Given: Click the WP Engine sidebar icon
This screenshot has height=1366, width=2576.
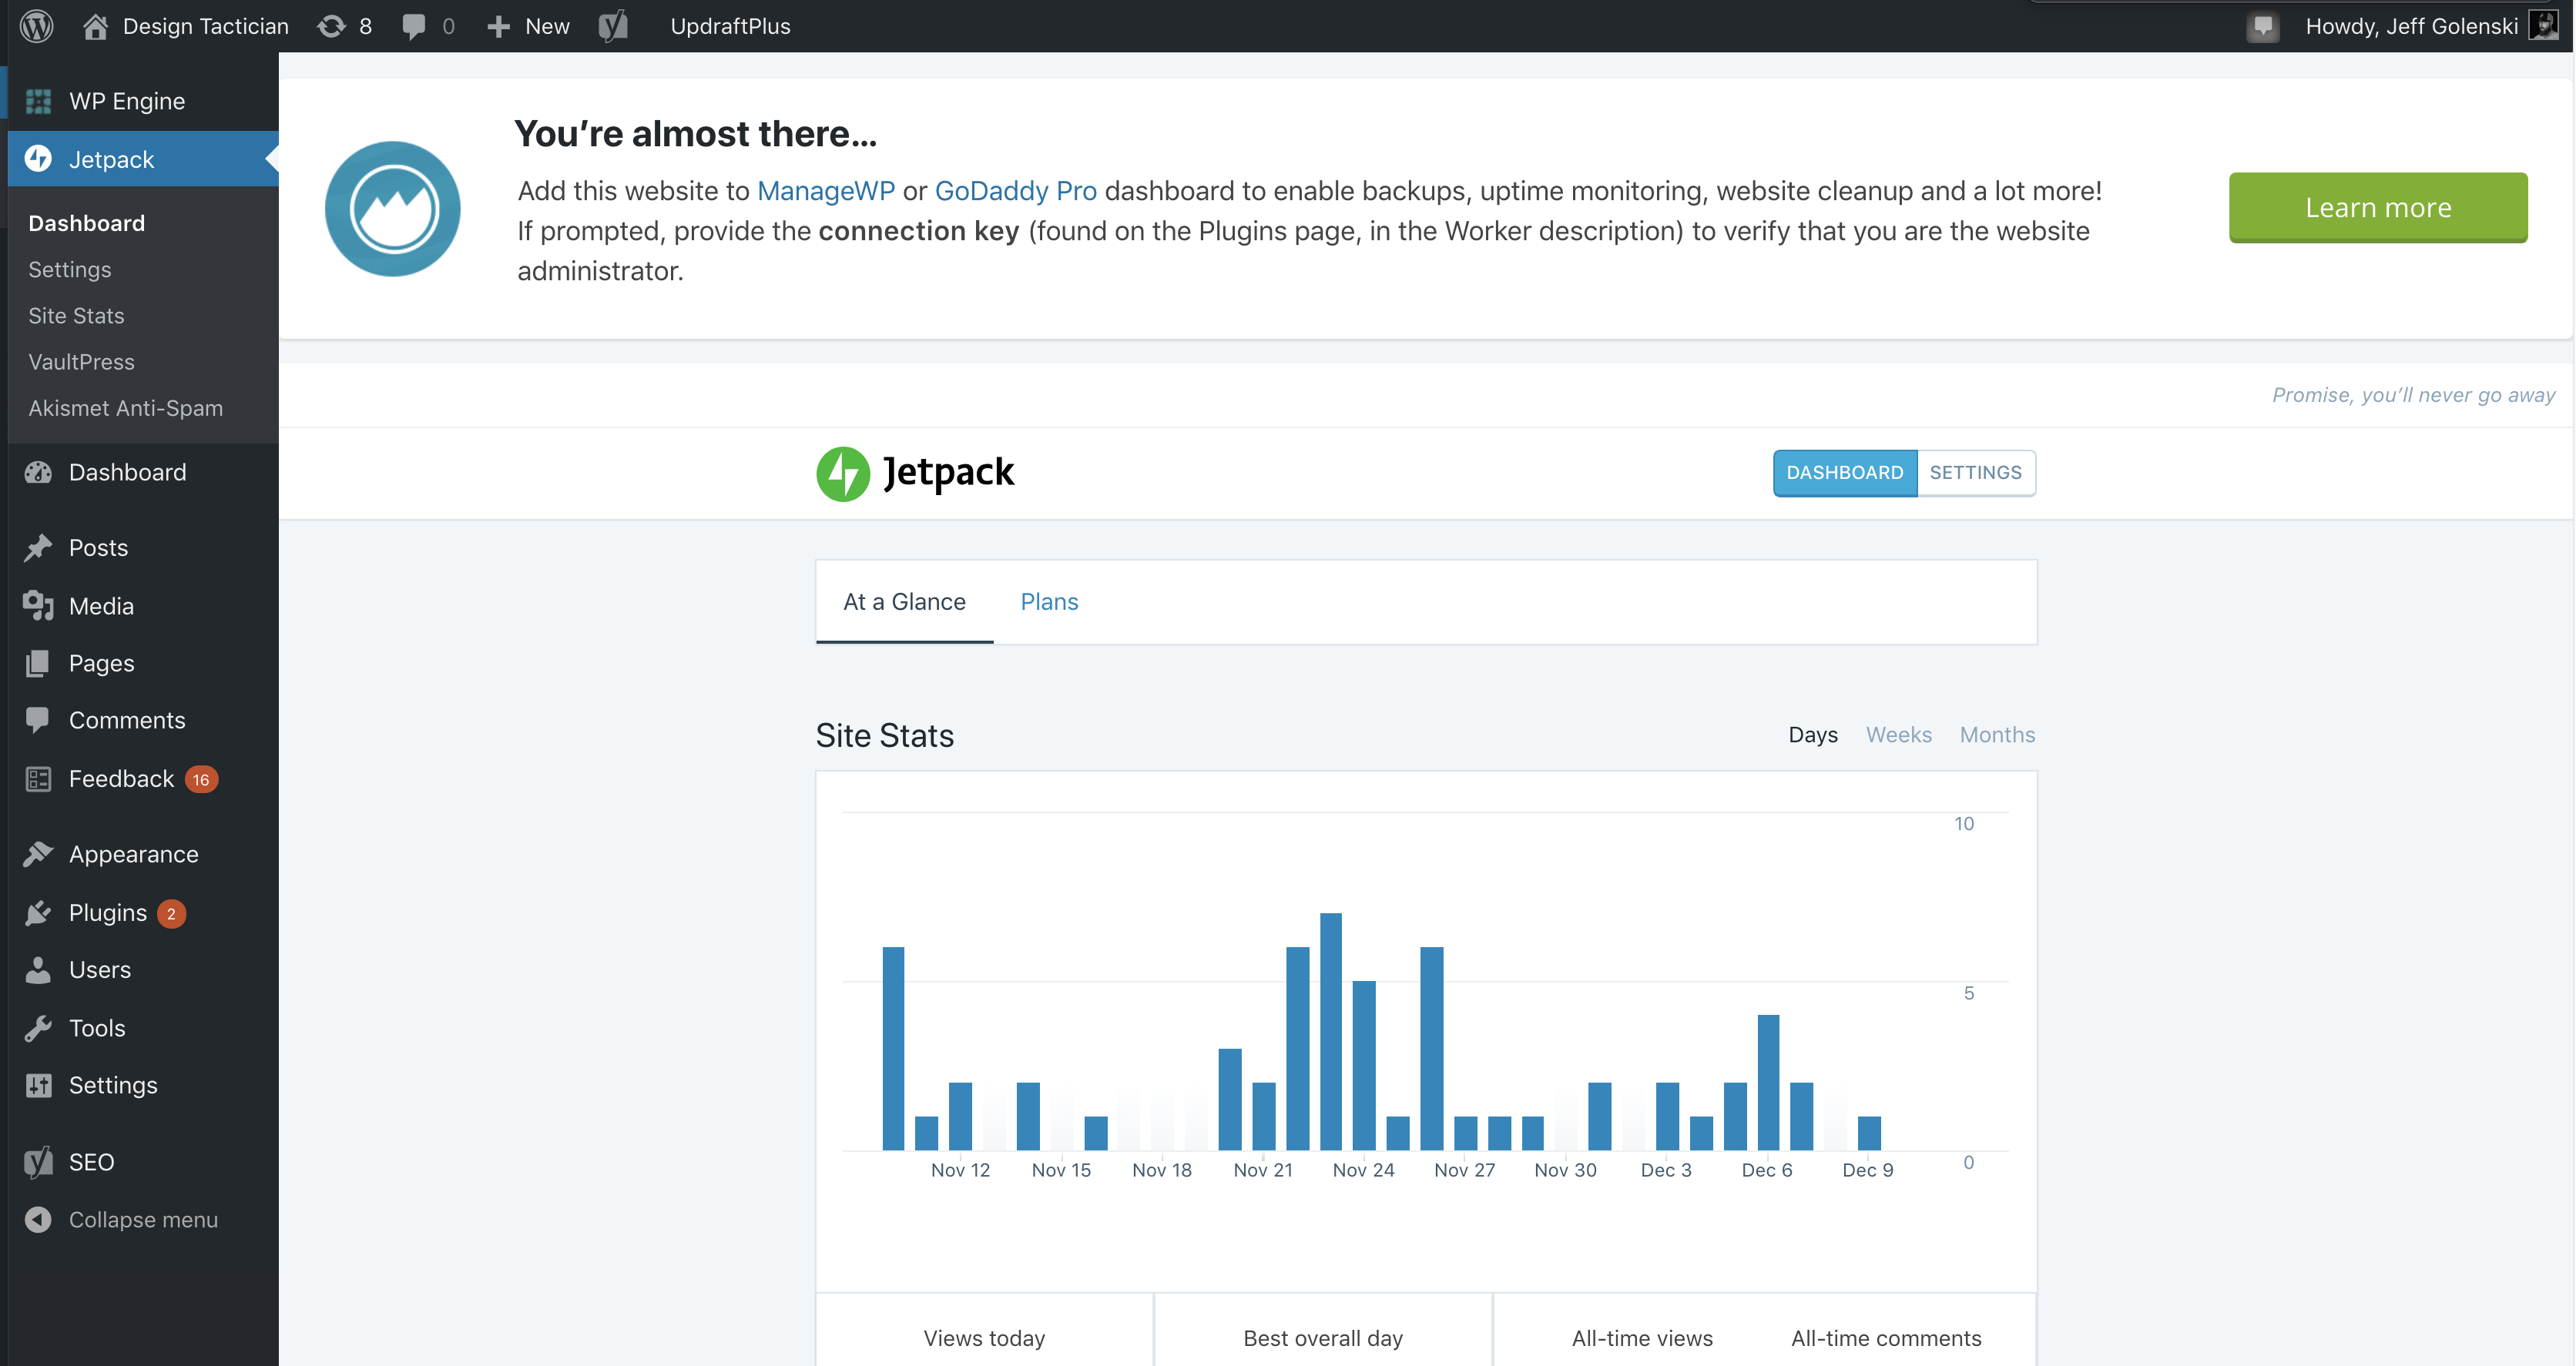Looking at the screenshot, I should [x=38, y=101].
